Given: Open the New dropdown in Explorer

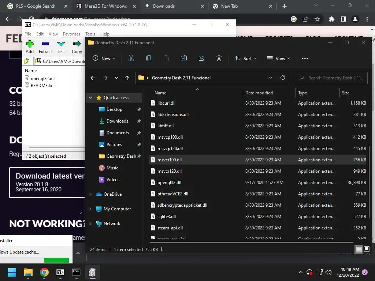Looking at the screenshot, I should (104, 58).
